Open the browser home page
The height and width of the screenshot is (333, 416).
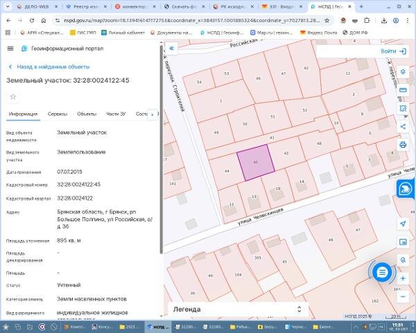[x=44, y=20]
